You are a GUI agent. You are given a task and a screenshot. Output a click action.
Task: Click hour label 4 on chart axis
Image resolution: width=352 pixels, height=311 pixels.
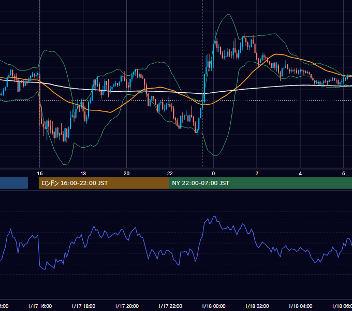[x=300, y=173]
